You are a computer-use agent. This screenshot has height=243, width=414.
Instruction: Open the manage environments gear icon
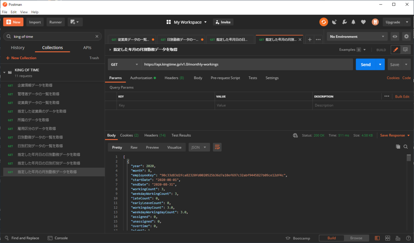tap(406, 36)
